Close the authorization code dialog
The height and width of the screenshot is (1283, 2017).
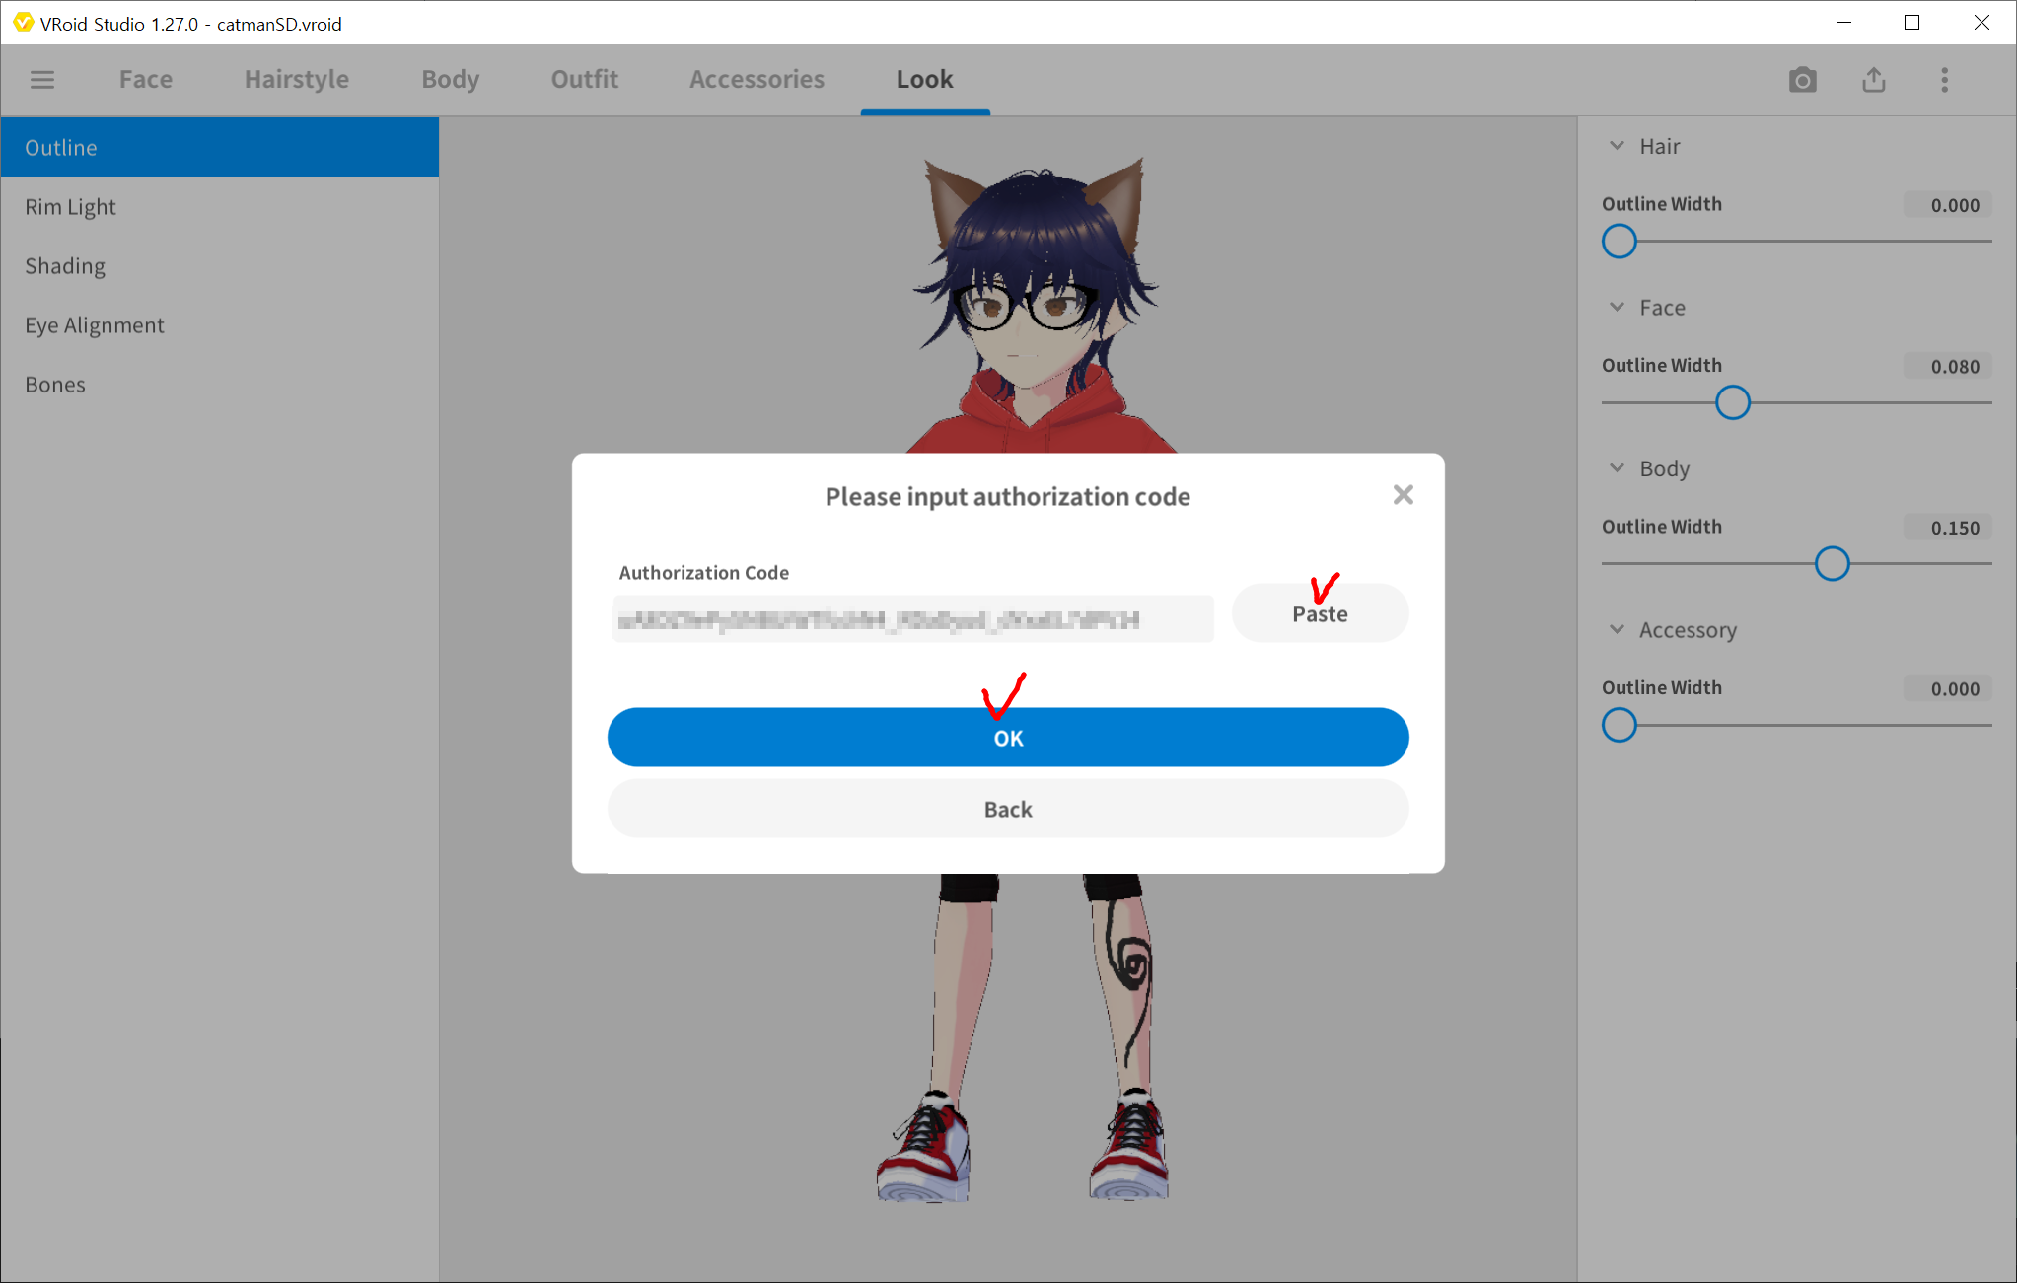(1403, 495)
